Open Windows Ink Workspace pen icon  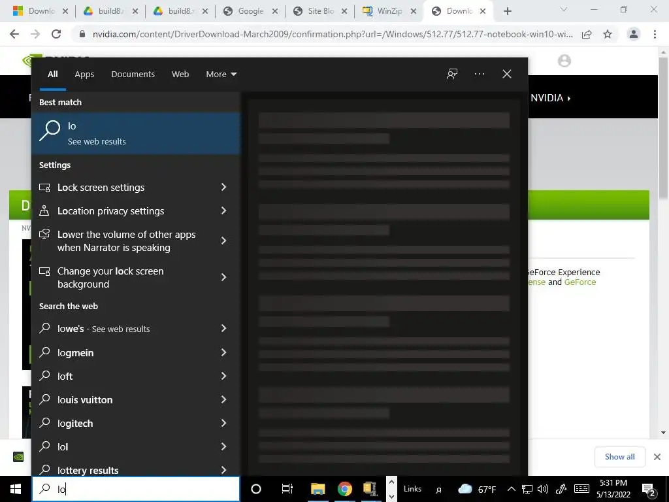pos(561,489)
